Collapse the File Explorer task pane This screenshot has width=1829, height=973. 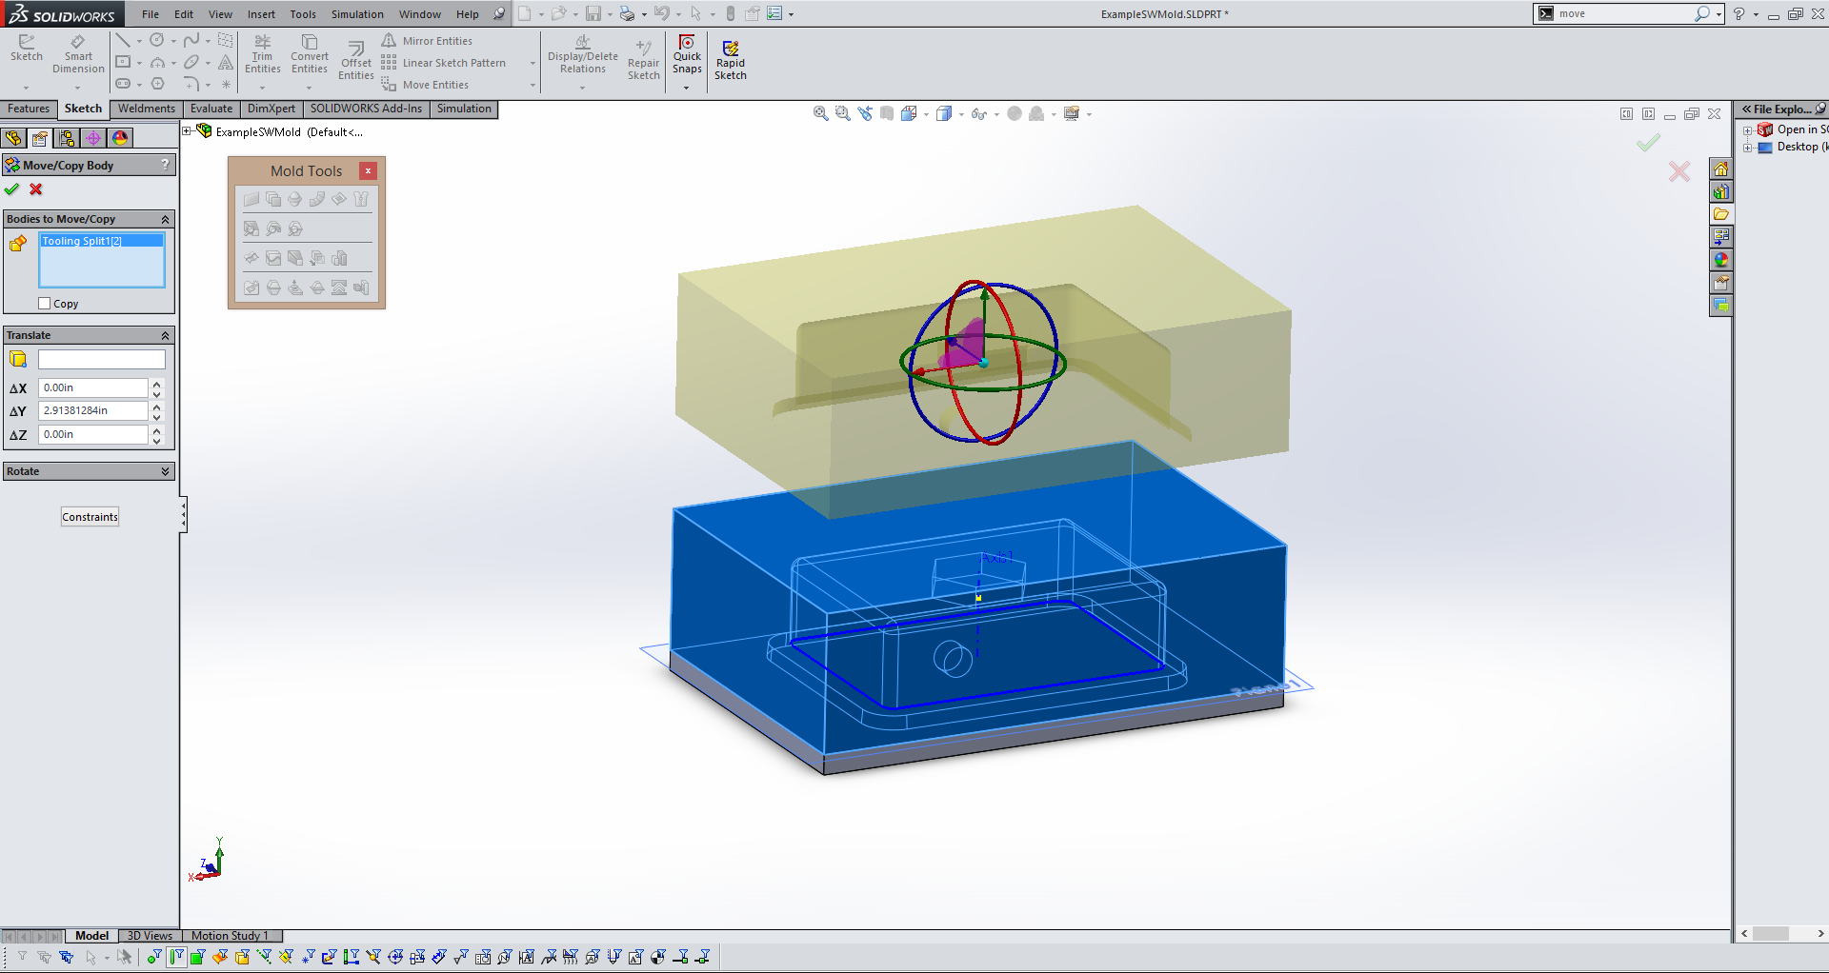(x=1747, y=109)
